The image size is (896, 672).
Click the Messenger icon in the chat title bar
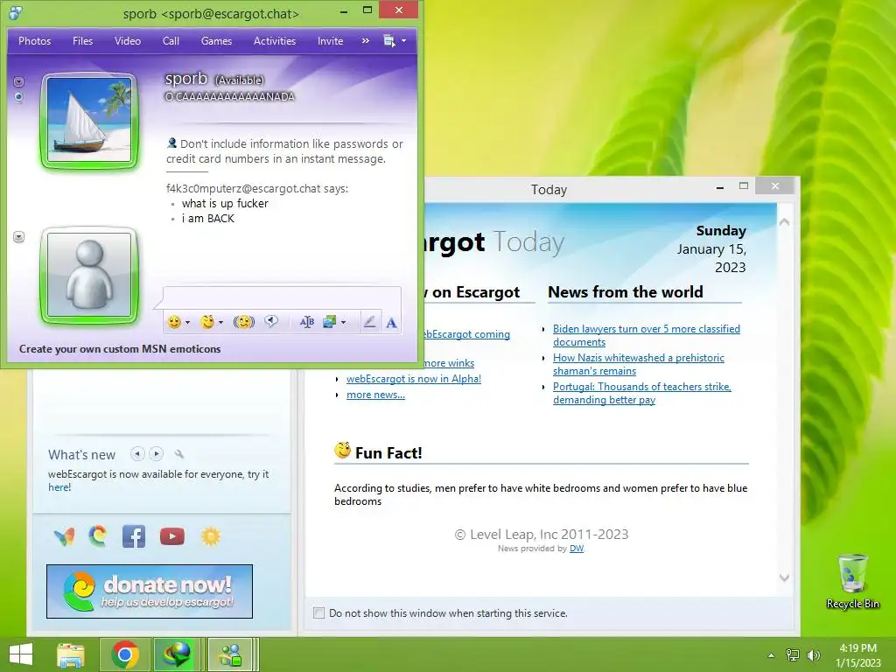click(x=16, y=12)
